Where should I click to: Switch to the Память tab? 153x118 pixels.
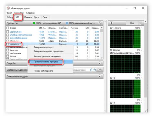[28, 17]
